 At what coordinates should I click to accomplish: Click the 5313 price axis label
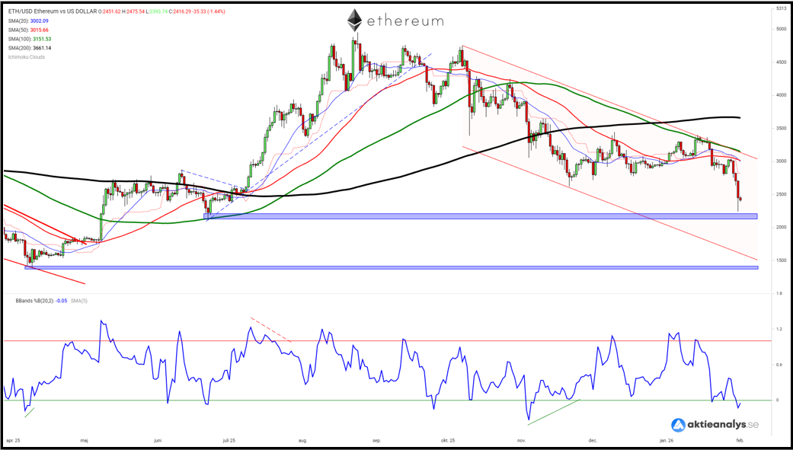click(x=780, y=8)
